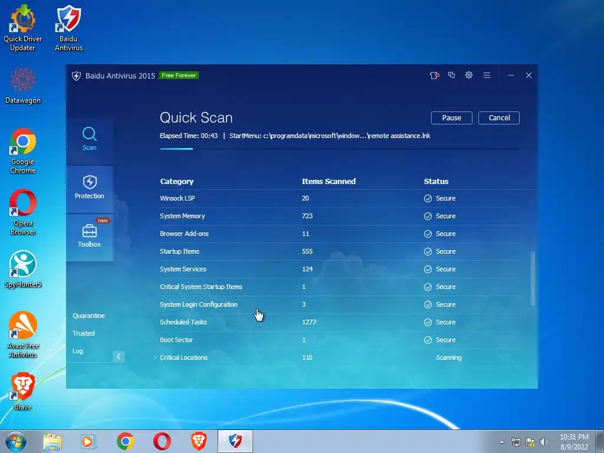The width and height of the screenshot is (604, 453).
Task: Open the Windows Start menu
Action: (16, 441)
